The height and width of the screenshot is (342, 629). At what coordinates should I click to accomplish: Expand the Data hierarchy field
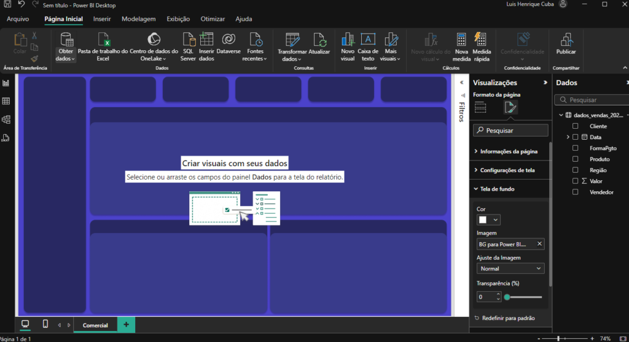(x=568, y=137)
